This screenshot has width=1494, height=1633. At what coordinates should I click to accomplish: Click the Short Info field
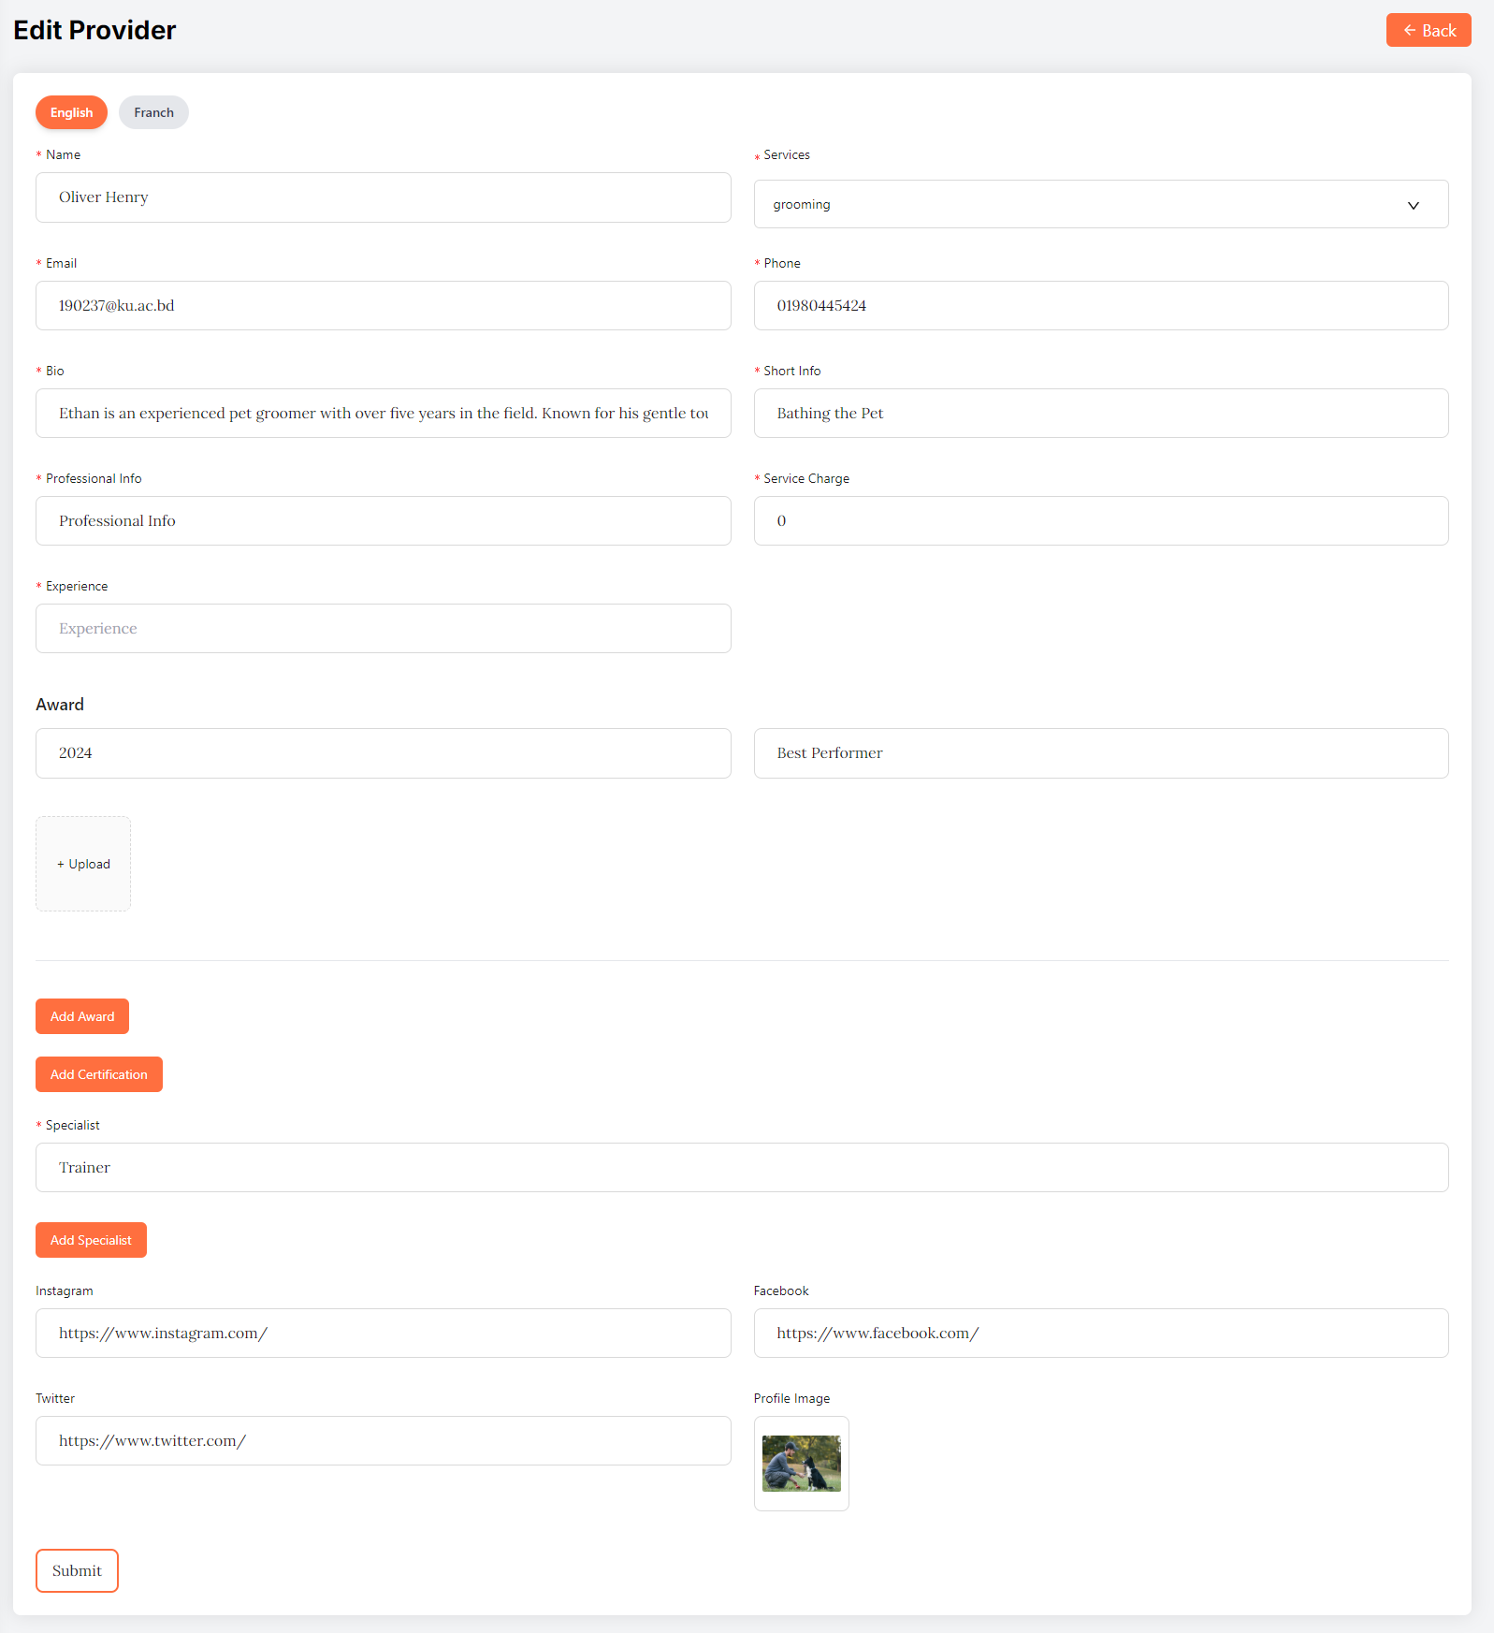[x=1100, y=414]
